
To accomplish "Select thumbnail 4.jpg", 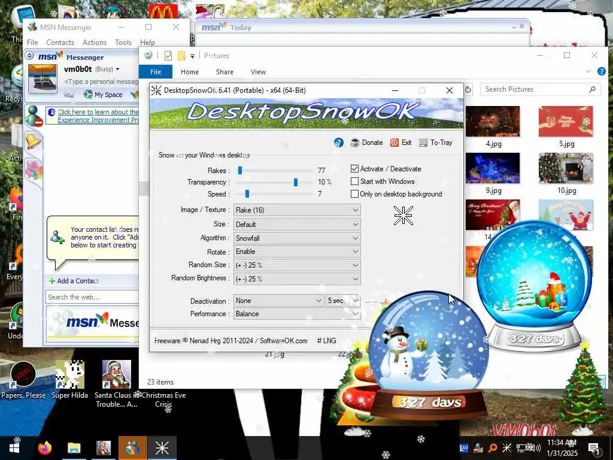I will [493, 122].
